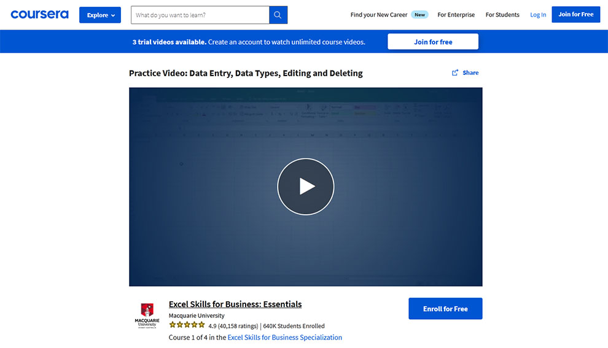
Task: Click the 640K Students Enrolled text
Action: pos(294,326)
